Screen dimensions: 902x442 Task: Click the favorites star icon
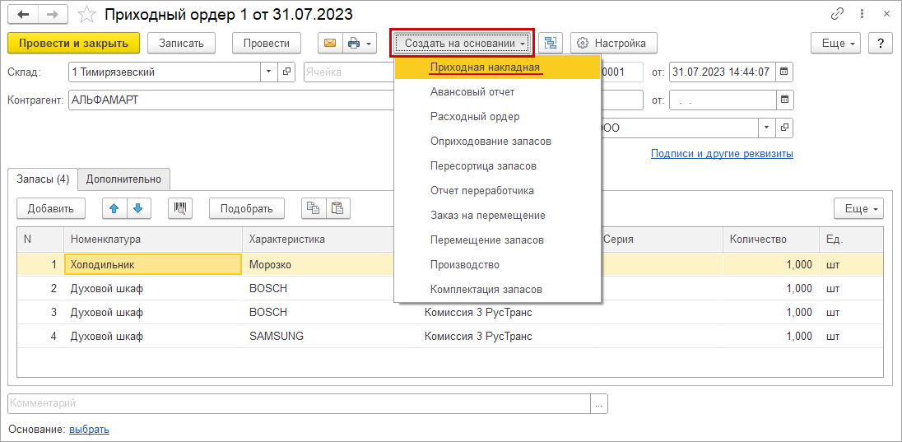86,14
